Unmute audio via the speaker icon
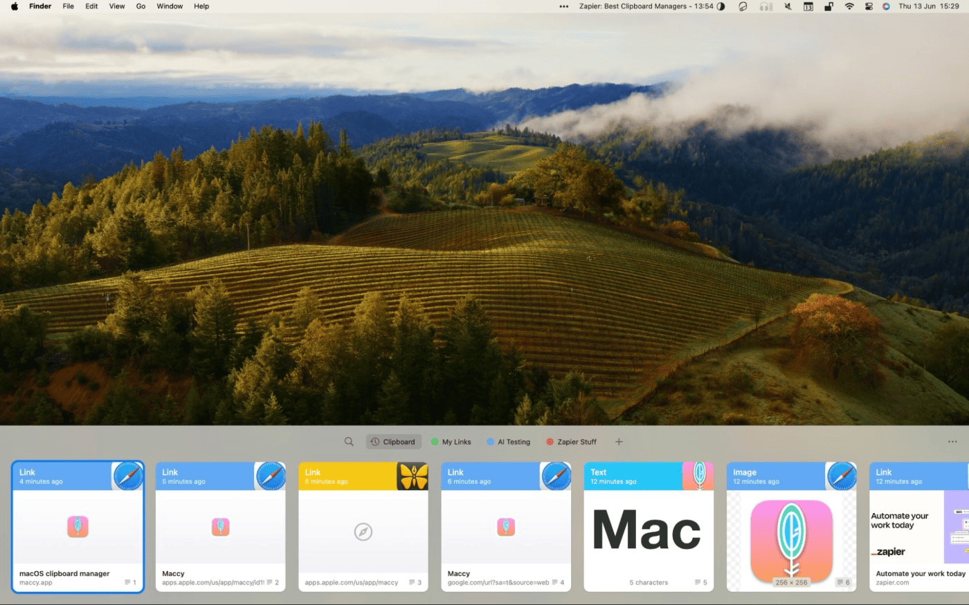Screen dimensions: 969x605 pos(787,6)
